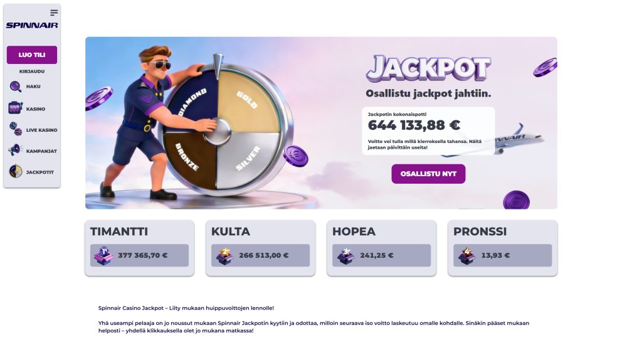This screenshot has width=642, height=338.
Task: Click the Kulta gold box icon
Action: [x=224, y=256]
